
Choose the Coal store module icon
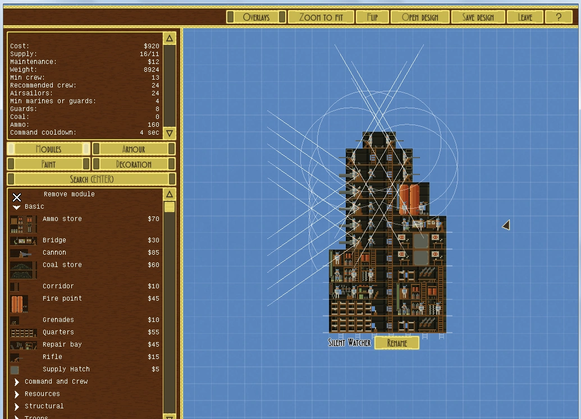pyautogui.click(x=24, y=270)
